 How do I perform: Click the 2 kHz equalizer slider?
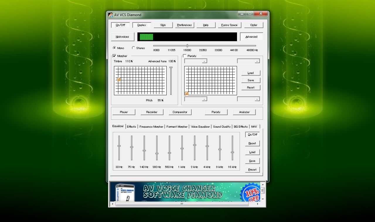195,148
